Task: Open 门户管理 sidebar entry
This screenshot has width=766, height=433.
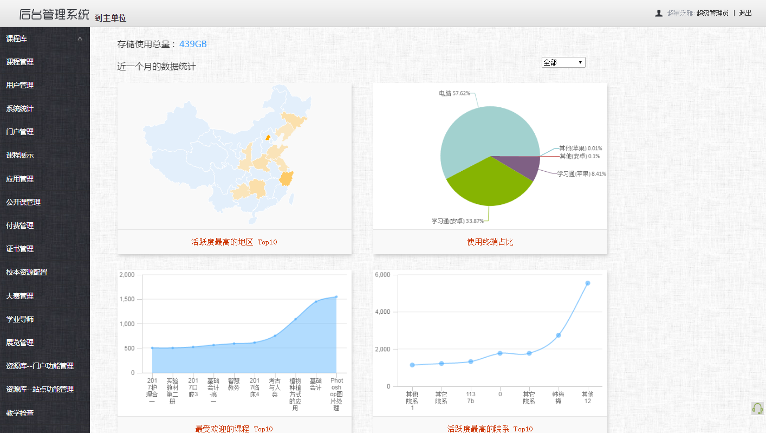Action: tap(20, 132)
